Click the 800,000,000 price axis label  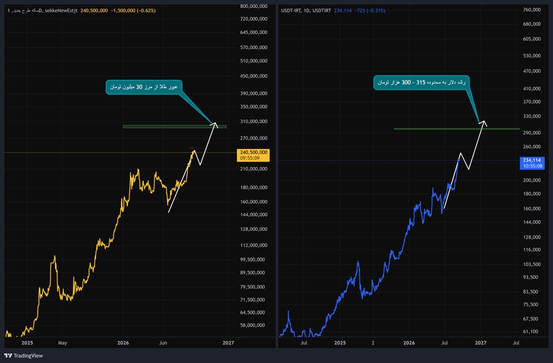(x=254, y=6)
